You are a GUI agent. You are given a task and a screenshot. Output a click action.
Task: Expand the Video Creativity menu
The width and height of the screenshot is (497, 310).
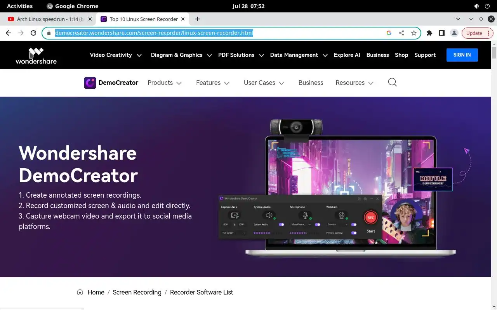[116, 55]
